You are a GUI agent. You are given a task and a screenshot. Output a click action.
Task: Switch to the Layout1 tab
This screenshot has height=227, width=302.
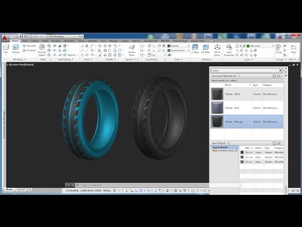pyautogui.click(x=21, y=189)
